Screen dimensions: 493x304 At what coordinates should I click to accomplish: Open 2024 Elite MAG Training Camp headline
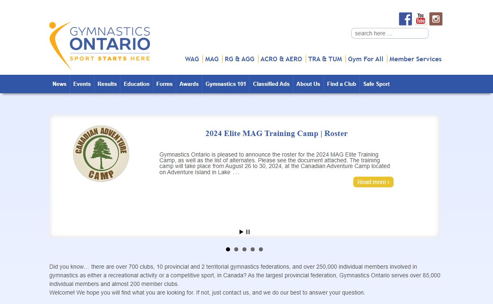pyautogui.click(x=276, y=134)
